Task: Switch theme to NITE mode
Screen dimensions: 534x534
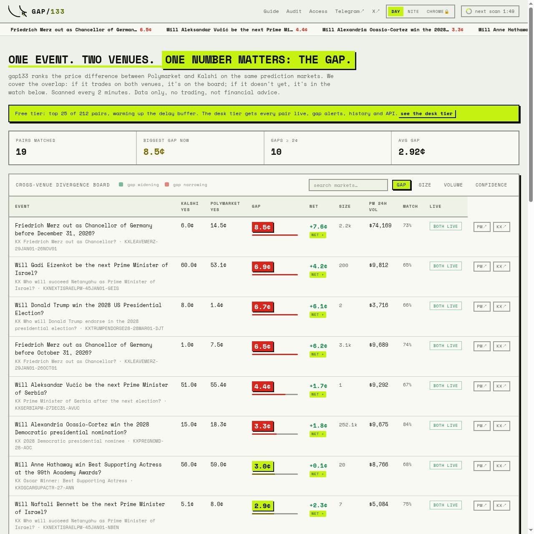Action: [x=413, y=12]
